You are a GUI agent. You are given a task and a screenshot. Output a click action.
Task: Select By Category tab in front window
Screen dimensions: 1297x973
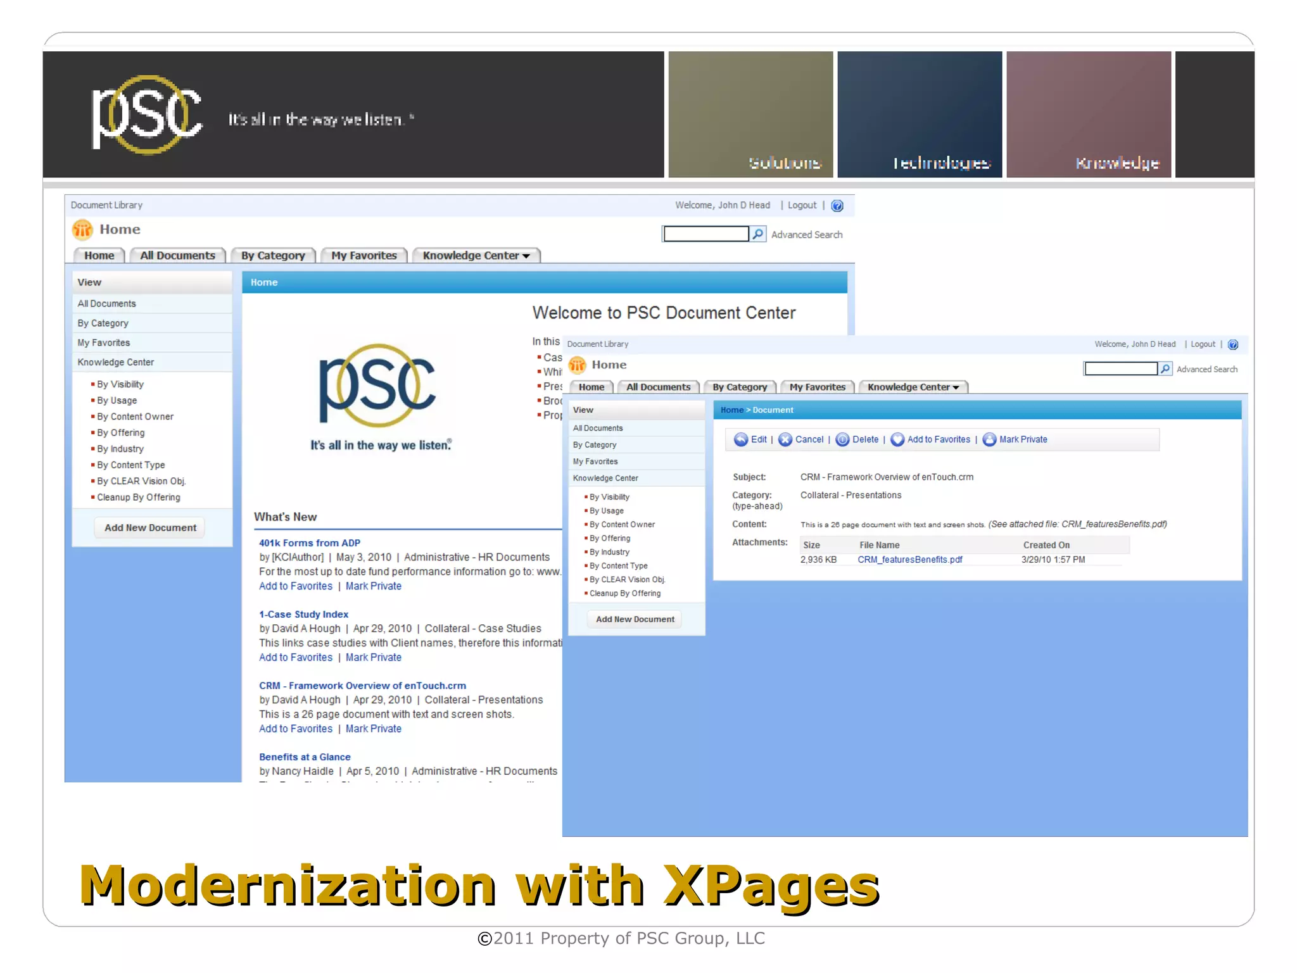coord(740,387)
